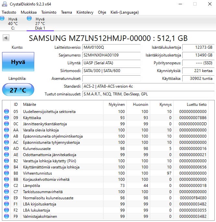Click the Hyvä health status button
Viewport: 216px width, 222px height.
18,62
